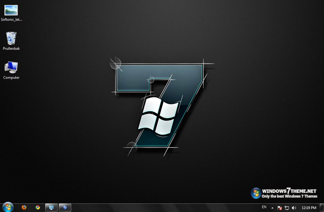Screen dimensions: 324x212
Task: Open the network status tray icon
Action: (x=287, y=208)
